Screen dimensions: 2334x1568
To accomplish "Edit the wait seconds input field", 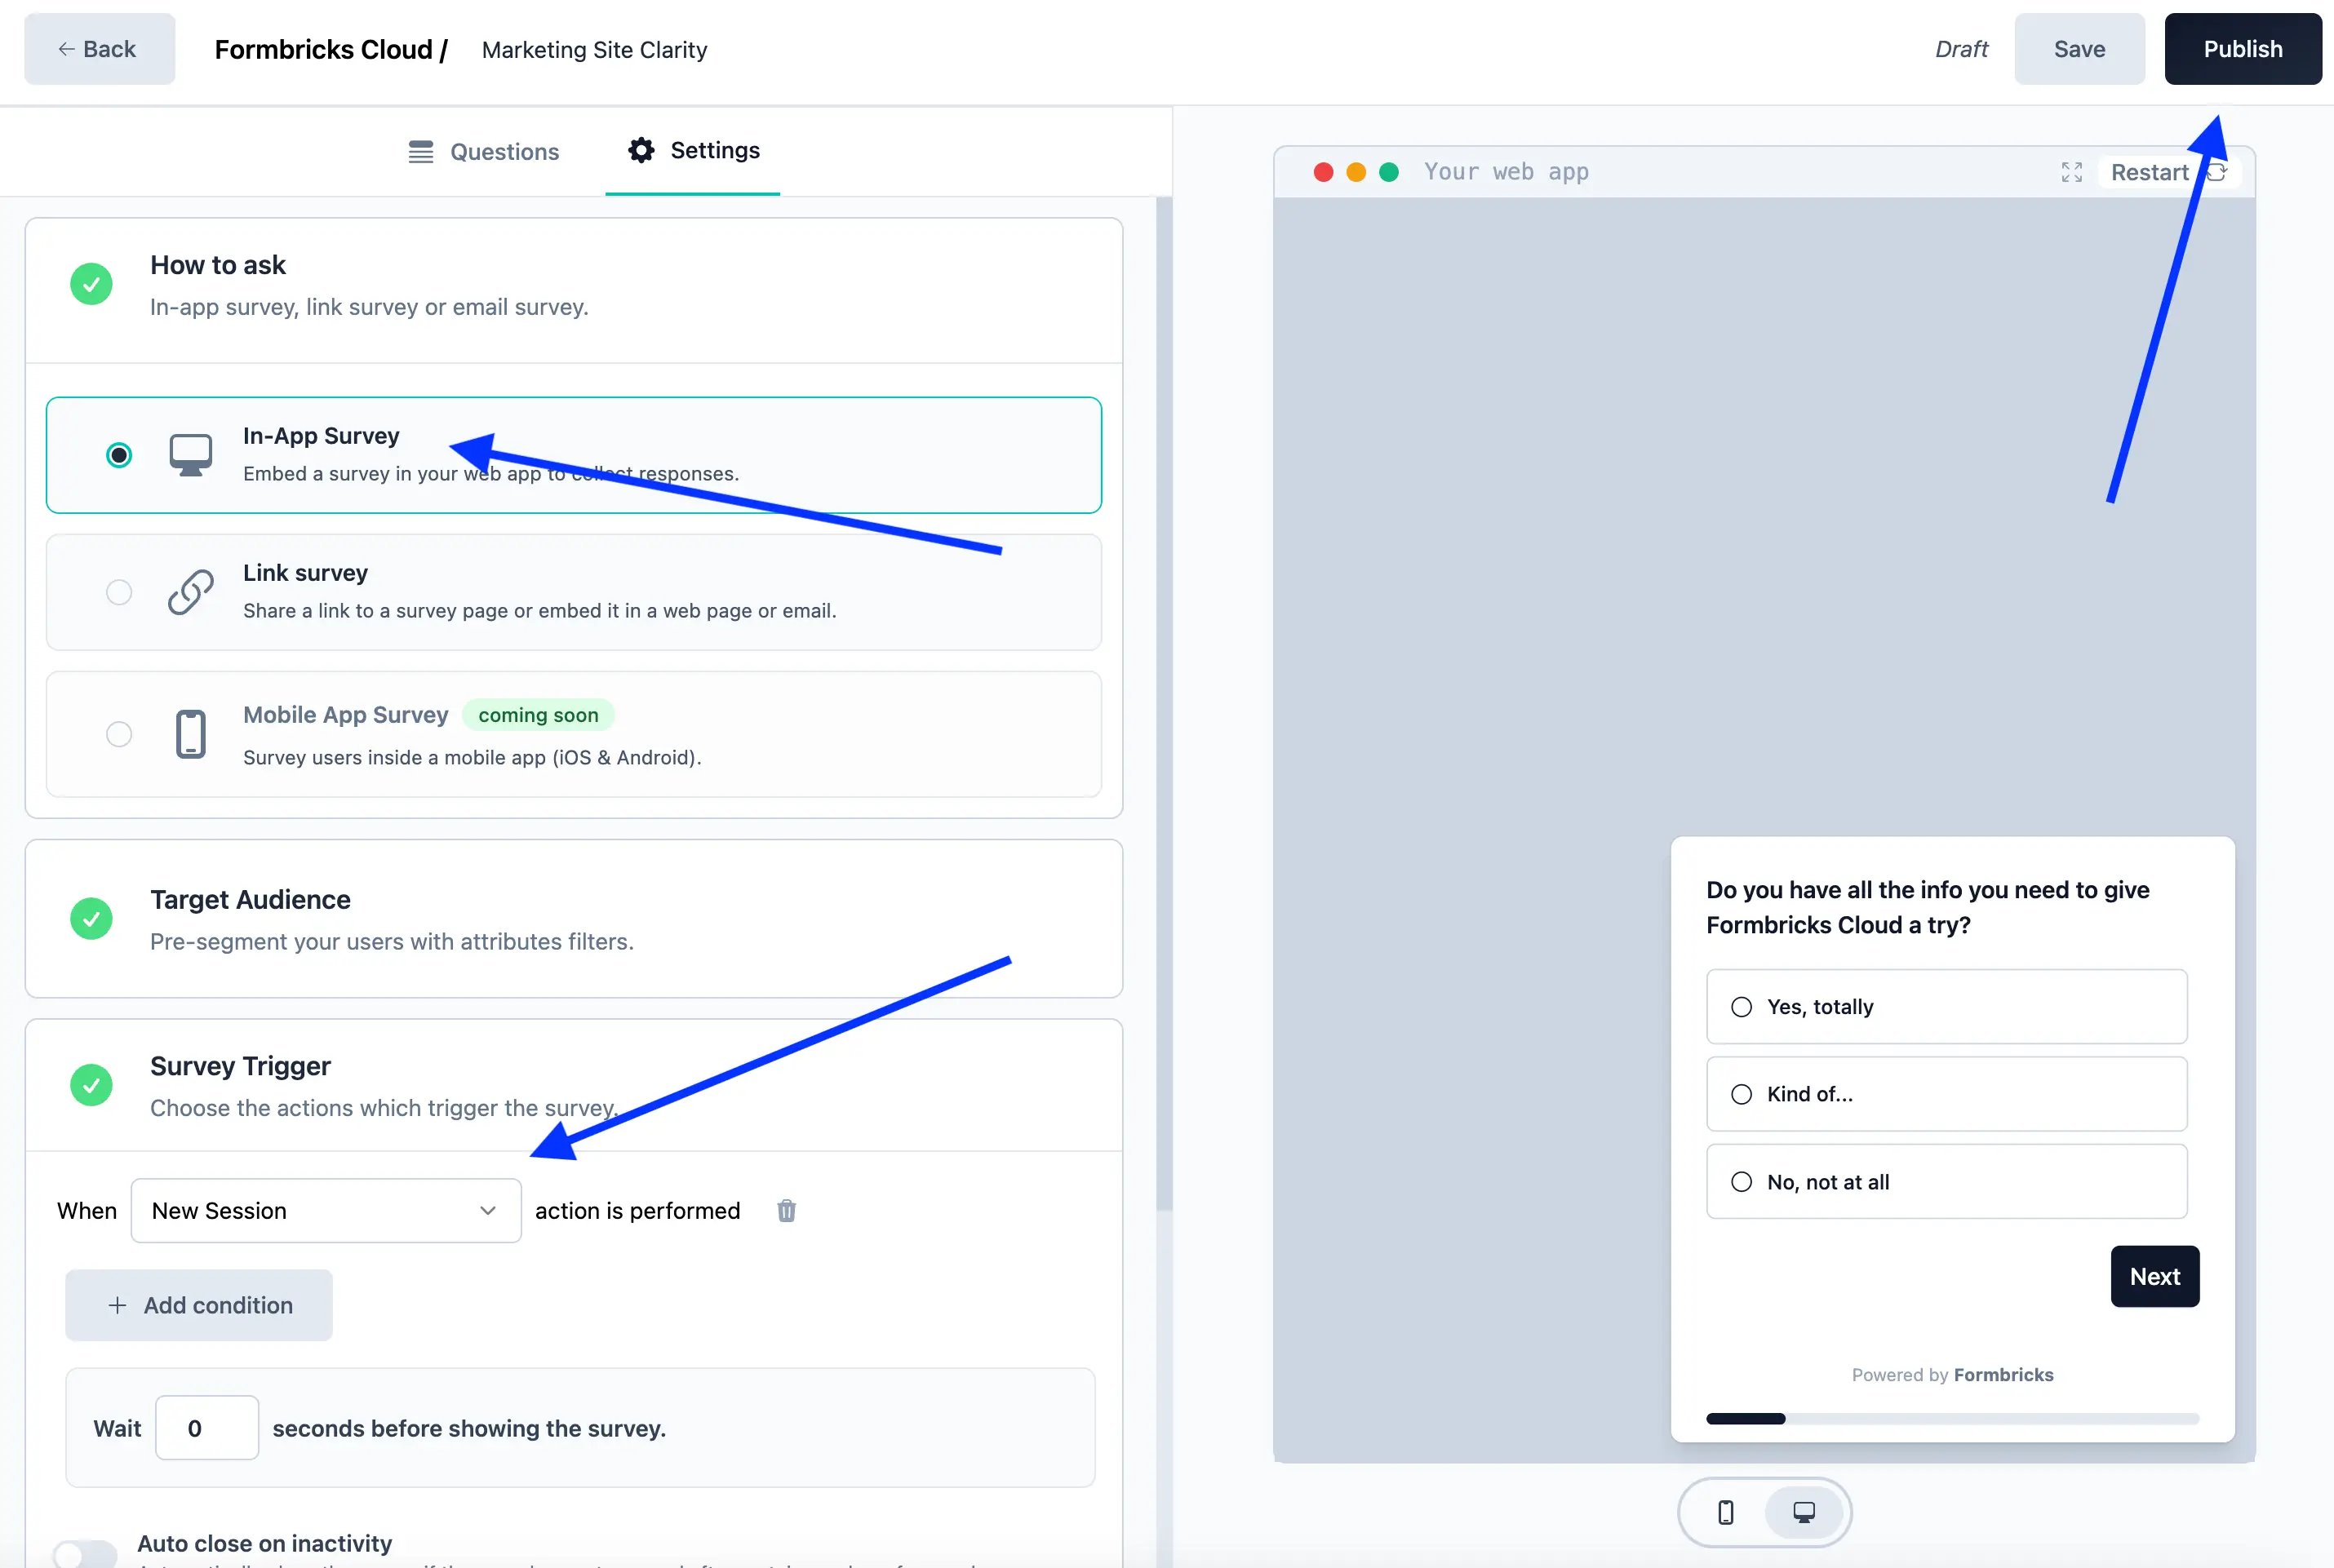I will click(207, 1428).
